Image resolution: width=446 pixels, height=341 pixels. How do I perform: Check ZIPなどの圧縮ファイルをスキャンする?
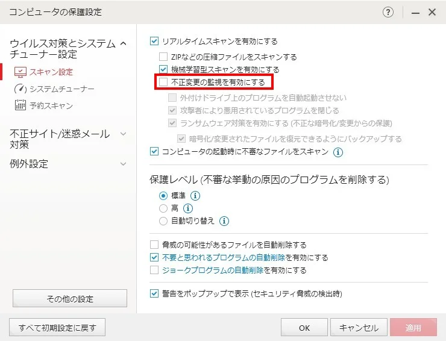click(163, 57)
